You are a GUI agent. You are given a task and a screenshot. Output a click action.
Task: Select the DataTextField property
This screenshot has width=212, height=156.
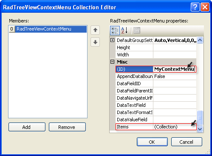coord(134,105)
